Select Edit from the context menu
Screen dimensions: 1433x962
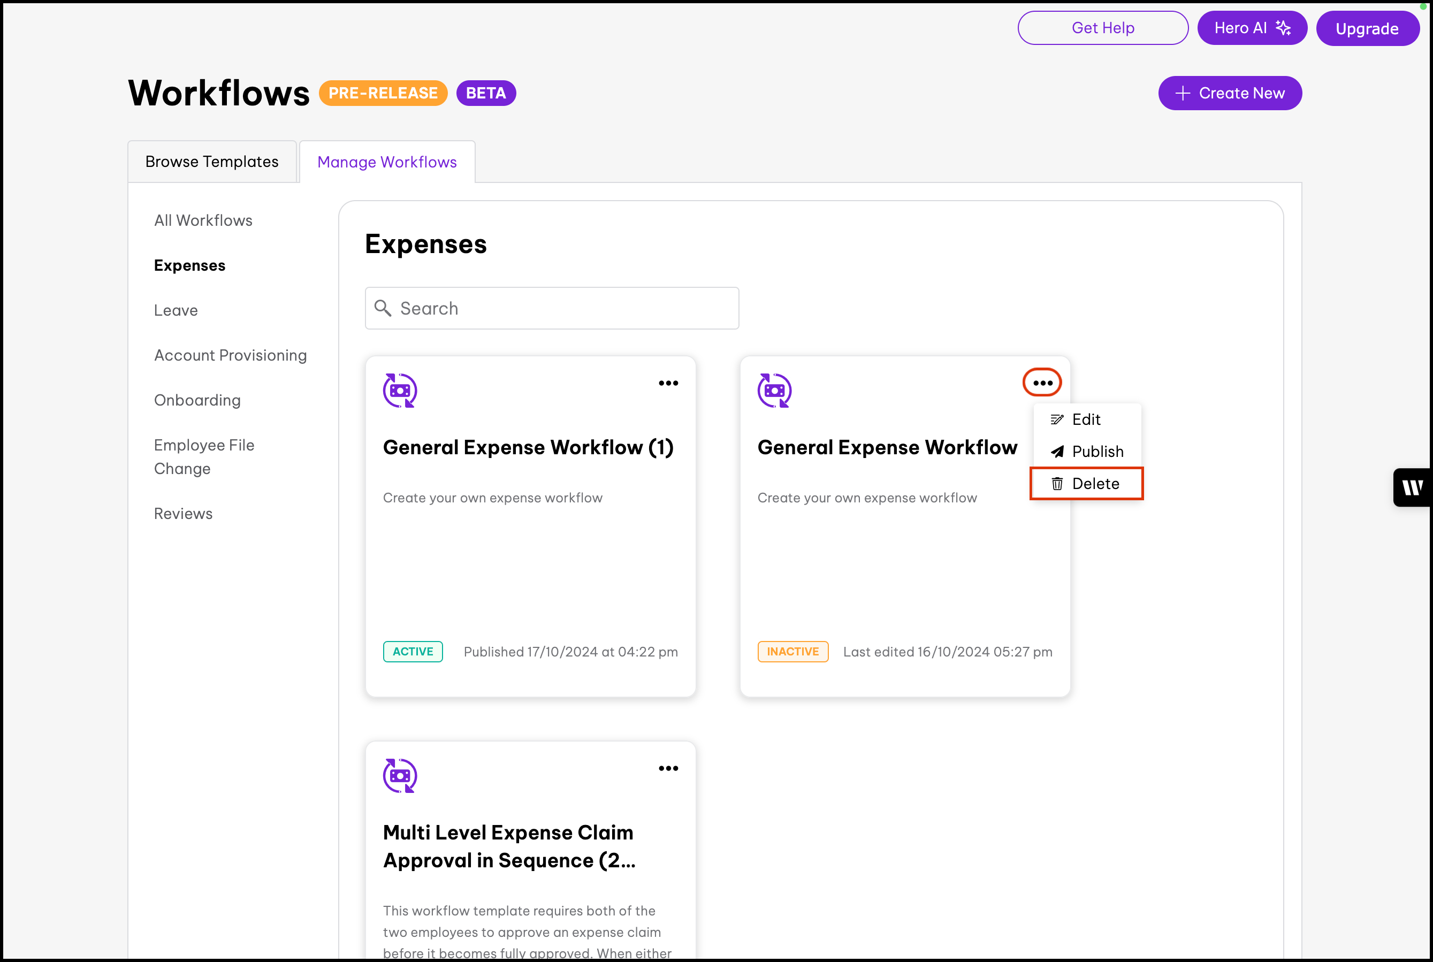pos(1086,419)
